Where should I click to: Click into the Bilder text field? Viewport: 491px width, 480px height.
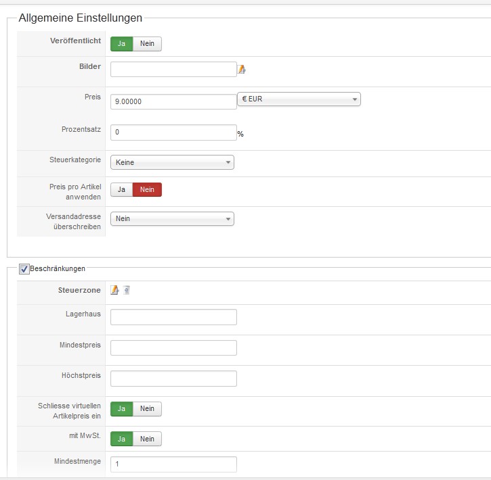173,70
